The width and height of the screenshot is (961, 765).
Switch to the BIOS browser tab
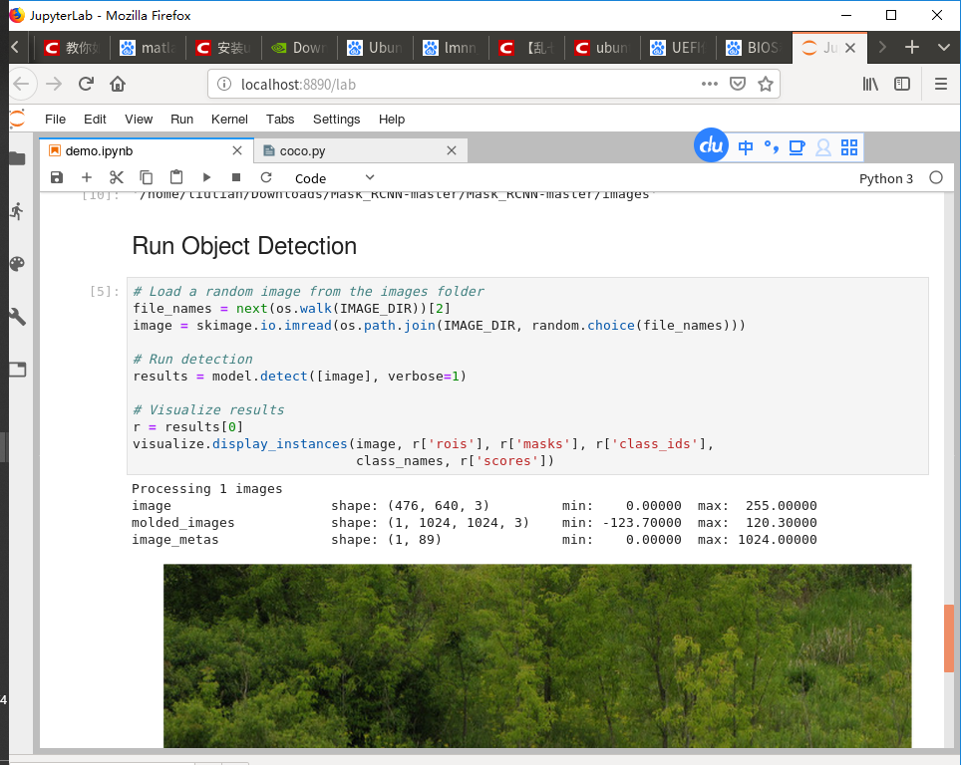(754, 48)
